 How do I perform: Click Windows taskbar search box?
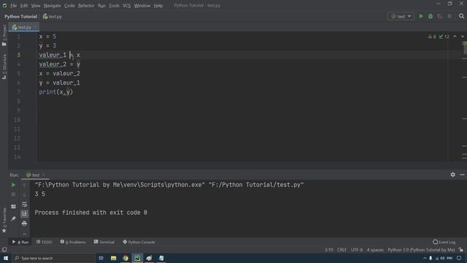click(53, 258)
